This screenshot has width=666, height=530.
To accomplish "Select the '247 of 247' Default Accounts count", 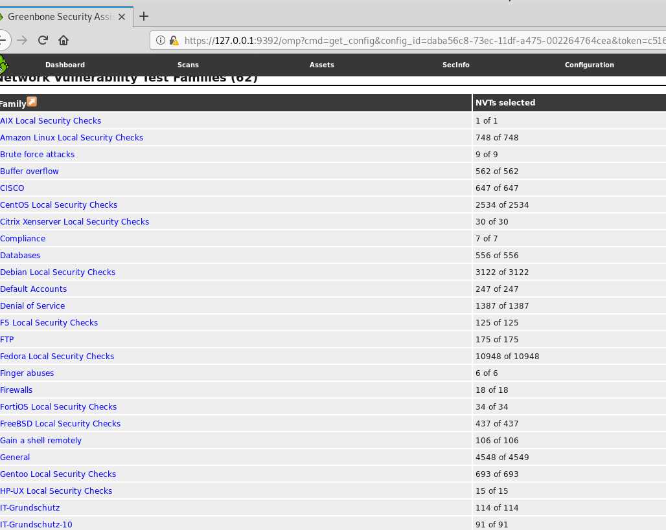I will click(x=497, y=289).
